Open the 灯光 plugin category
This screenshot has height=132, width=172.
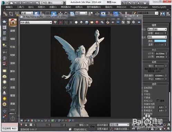tap(12, 47)
